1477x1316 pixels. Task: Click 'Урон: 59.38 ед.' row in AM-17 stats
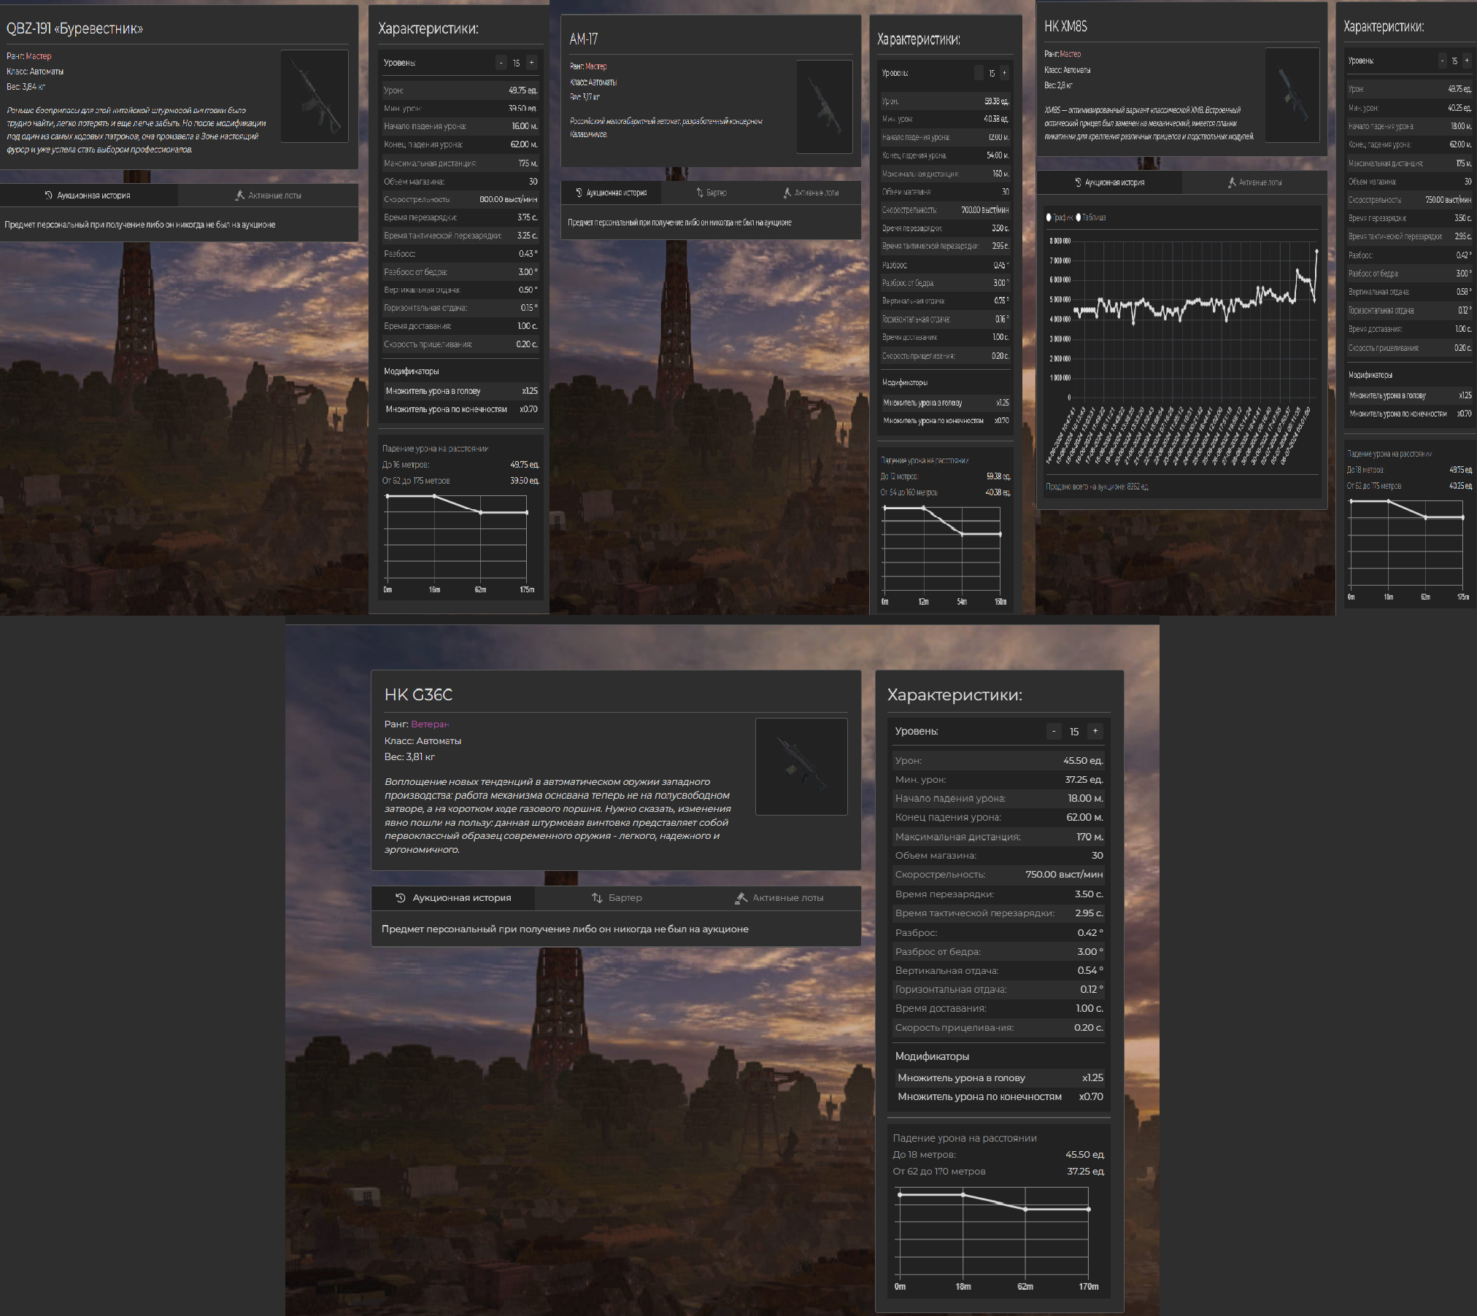(945, 101)
